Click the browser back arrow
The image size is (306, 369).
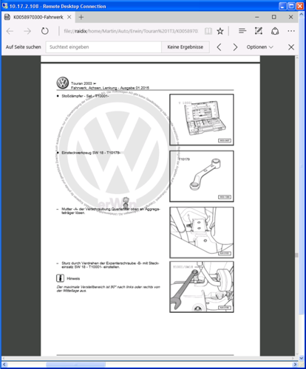[10, 31]
